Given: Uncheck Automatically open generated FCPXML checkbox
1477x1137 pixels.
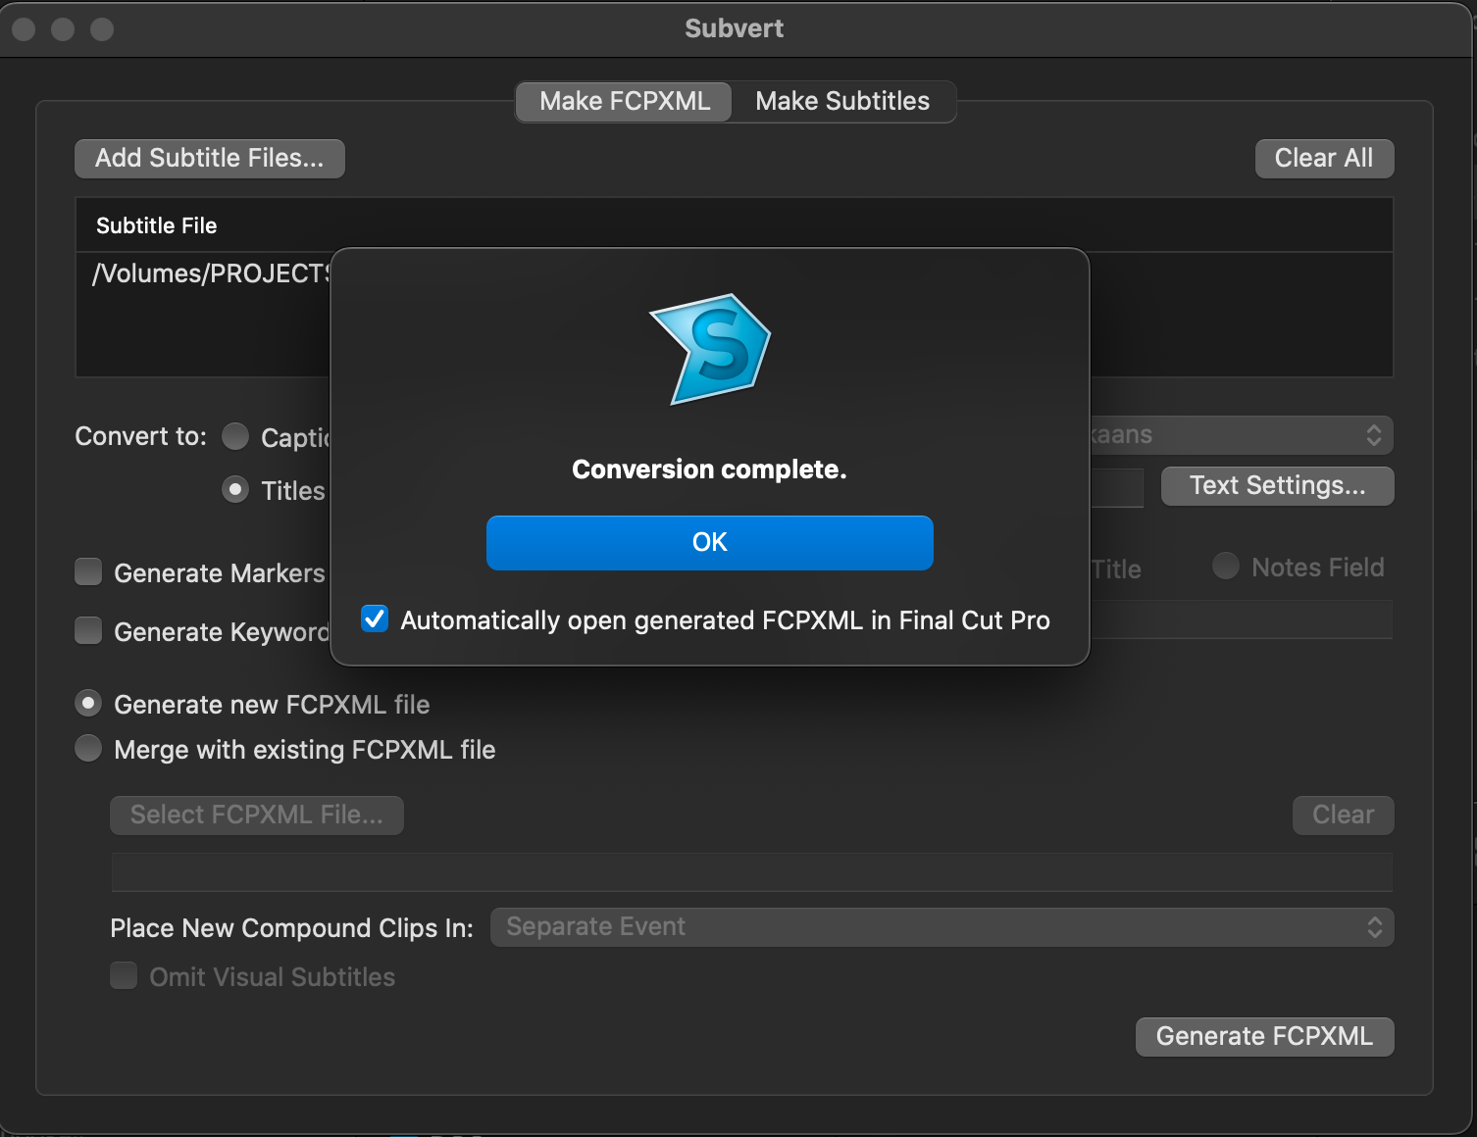Looking at the screenshot, I should coord(375,619).
